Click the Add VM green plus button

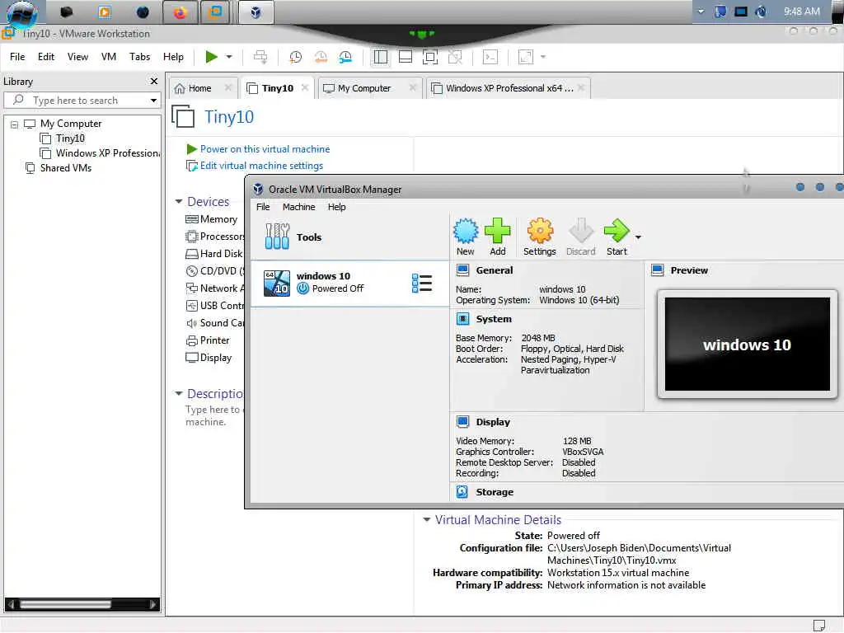pos(497,237)
